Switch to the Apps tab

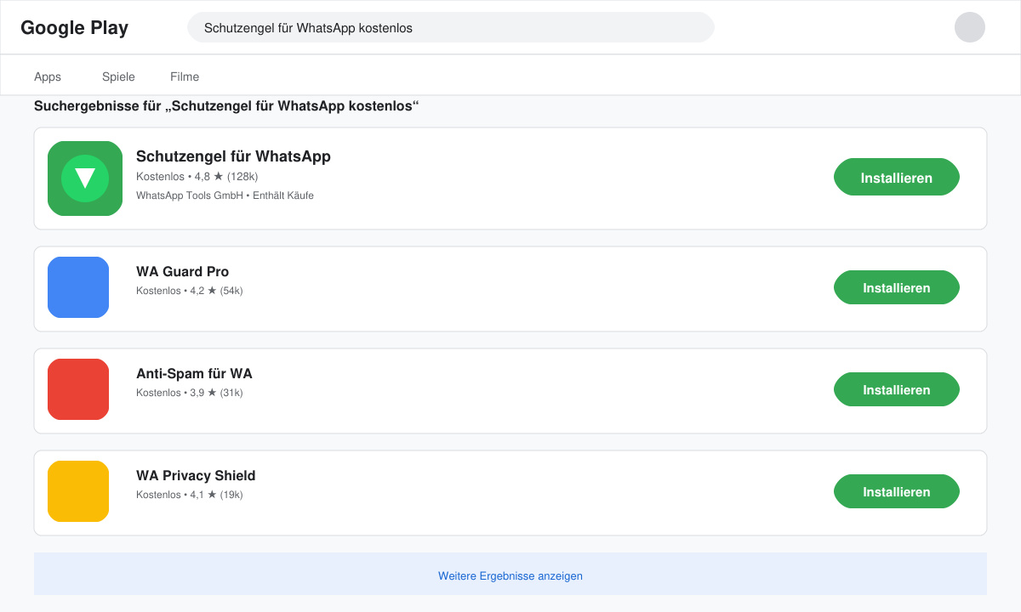tap(48, 76)
